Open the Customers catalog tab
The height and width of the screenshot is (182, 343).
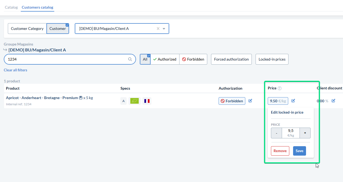click(38, 7)
